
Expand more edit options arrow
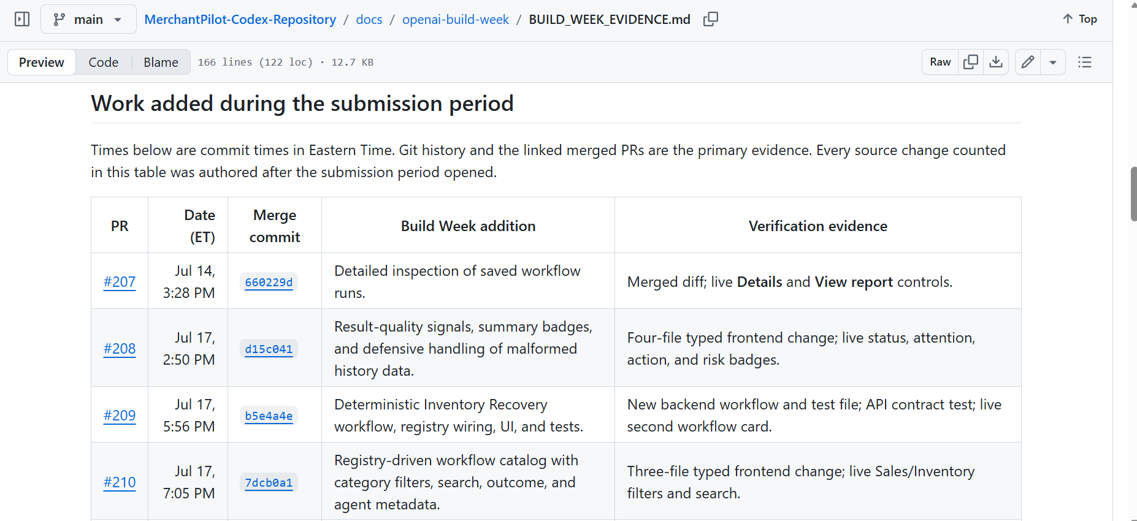pyautogui.click(x=1053, y=62)
